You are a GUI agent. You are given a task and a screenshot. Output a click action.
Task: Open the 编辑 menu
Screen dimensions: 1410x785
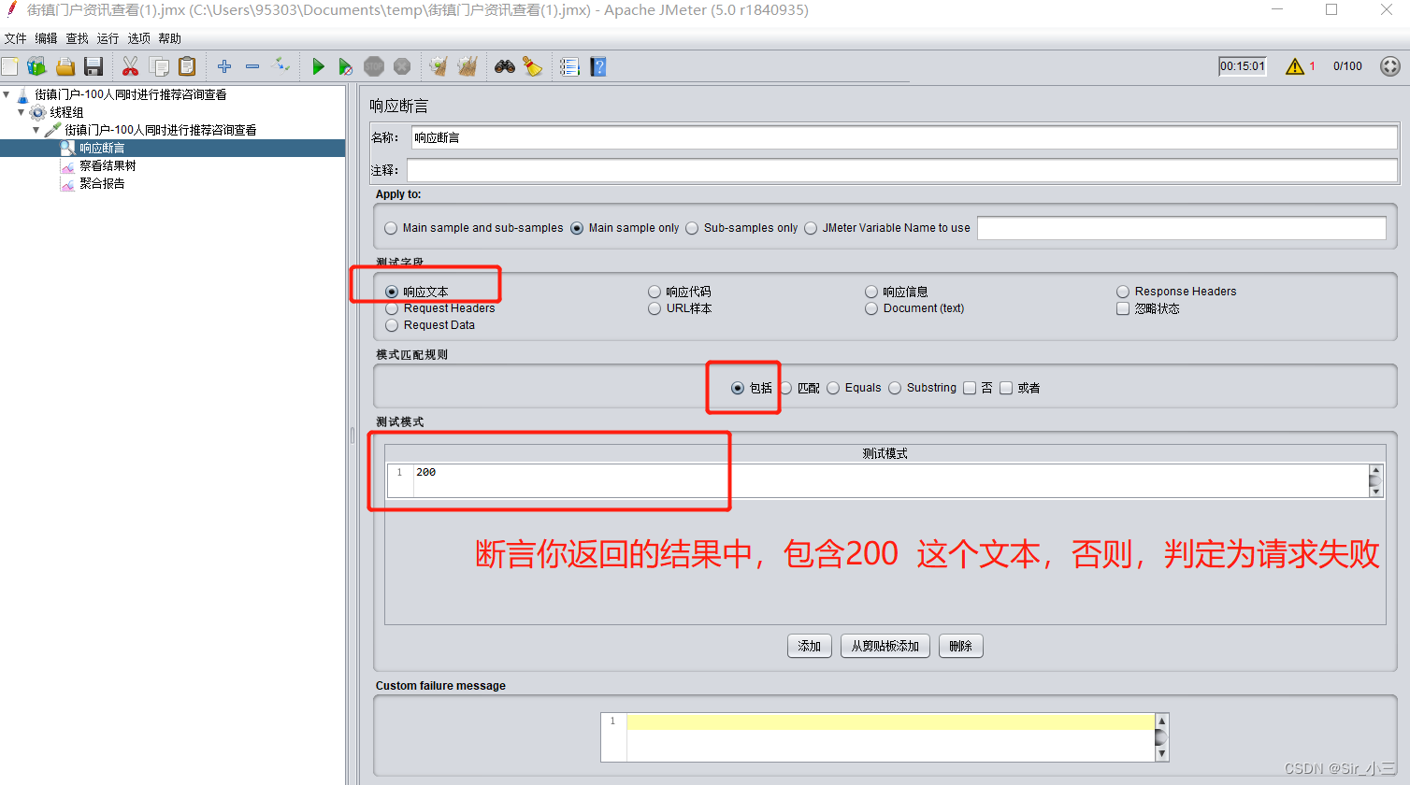point(47,38)
